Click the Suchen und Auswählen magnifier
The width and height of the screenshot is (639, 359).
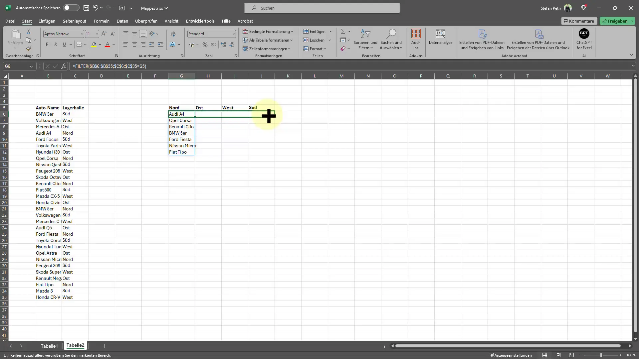[391, 39]
